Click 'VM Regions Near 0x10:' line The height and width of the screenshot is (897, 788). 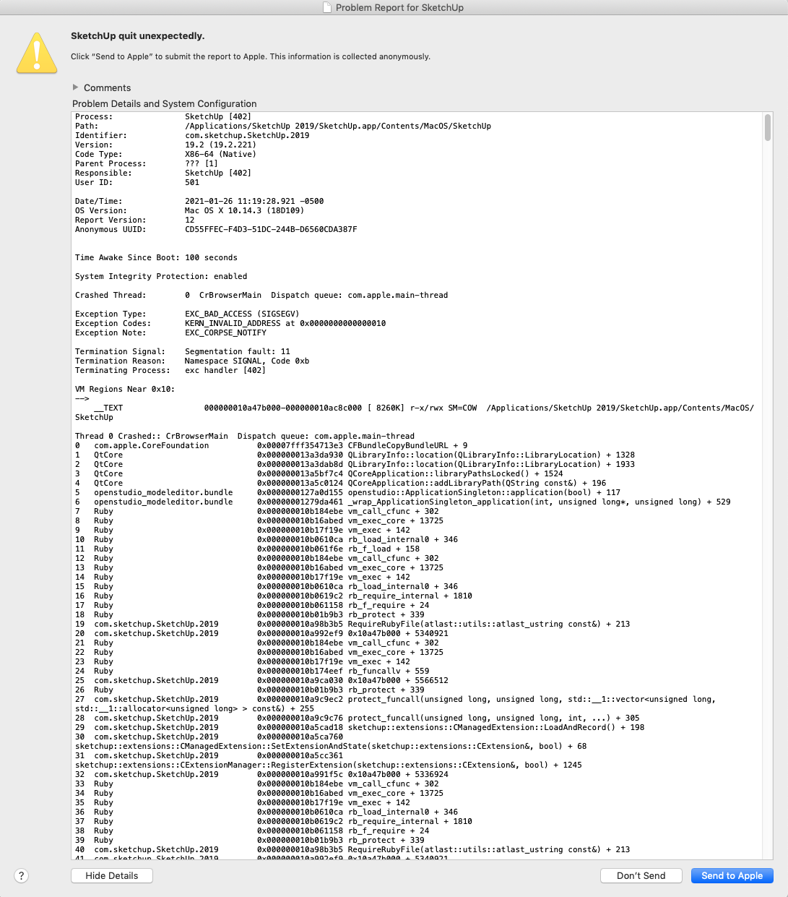[125, 389]
